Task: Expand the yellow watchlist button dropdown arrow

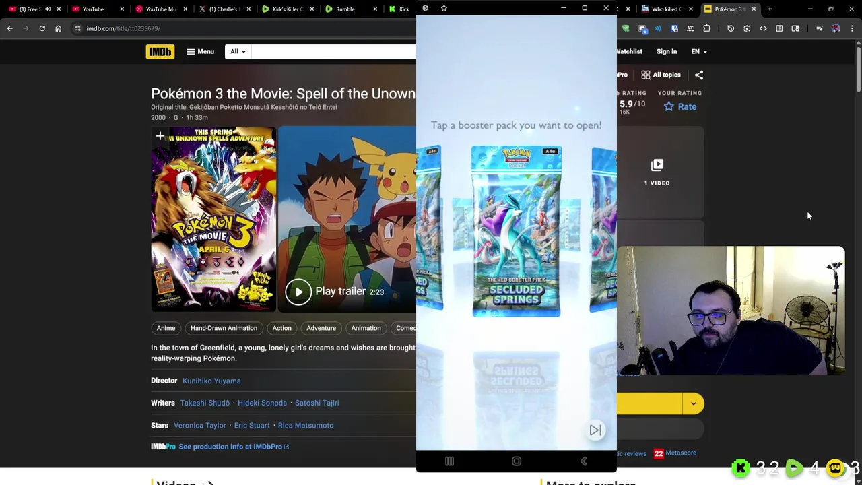Action: point(693,403)
